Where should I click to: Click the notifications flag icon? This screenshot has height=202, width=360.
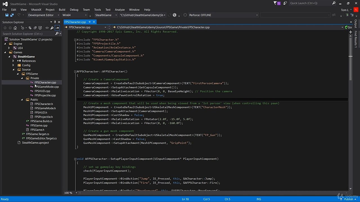click(x=276, y=3)
